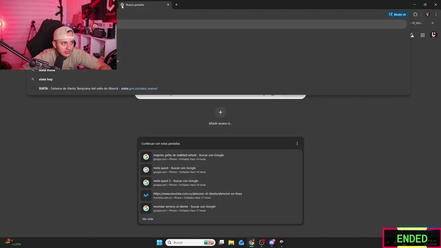
Task: Select the Nueva pestaña tab
Action: point(145,5)
